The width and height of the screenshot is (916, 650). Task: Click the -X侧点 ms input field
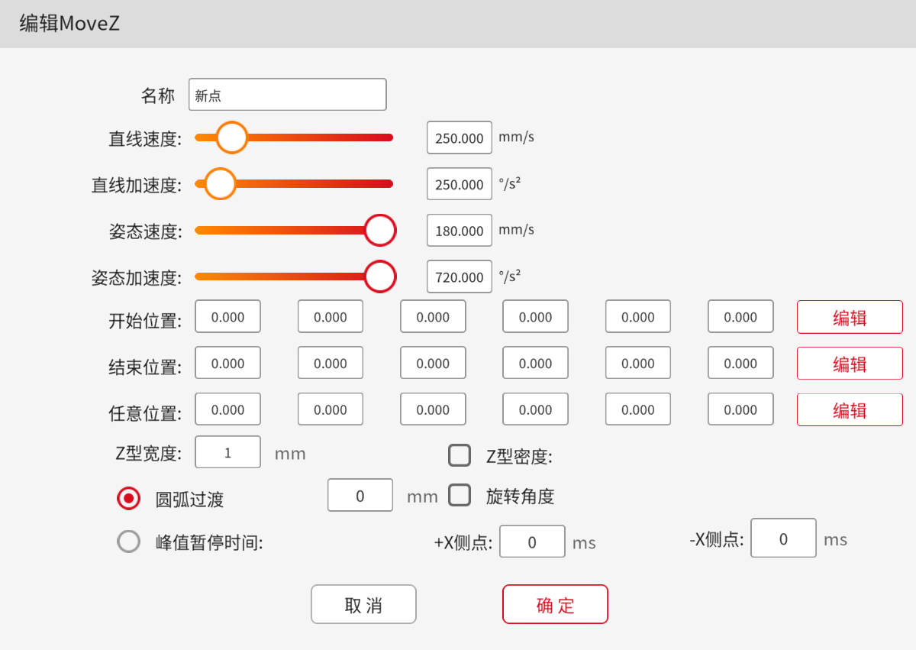[x=783, y=538]
